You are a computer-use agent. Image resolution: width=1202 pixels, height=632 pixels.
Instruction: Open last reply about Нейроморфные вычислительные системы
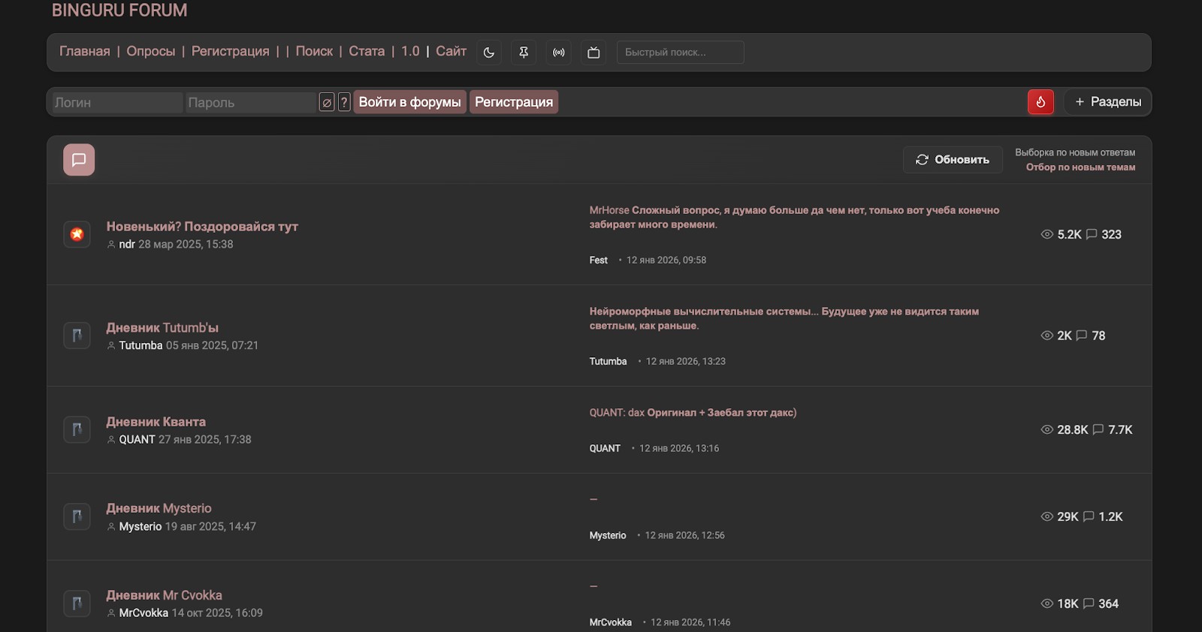pos(784,318)
